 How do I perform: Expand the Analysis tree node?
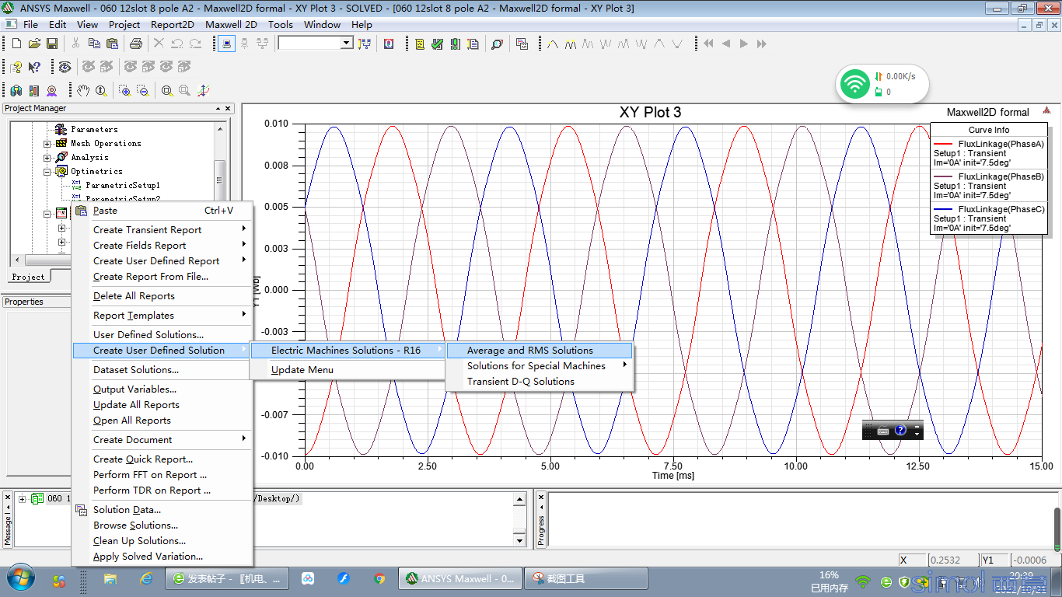[47, 158]
